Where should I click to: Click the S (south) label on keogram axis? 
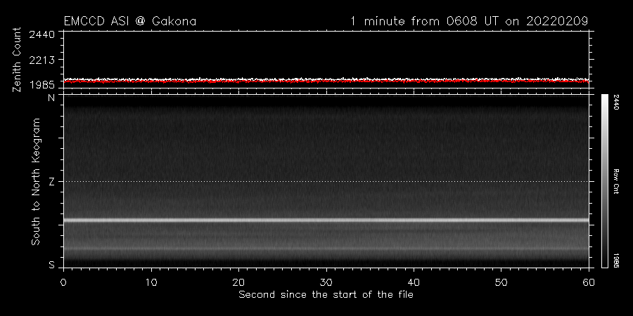tap(51, 265)
